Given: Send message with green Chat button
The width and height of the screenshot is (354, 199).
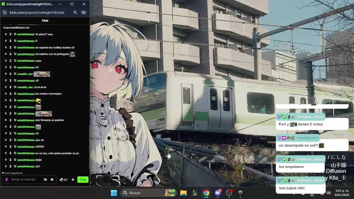Looking at the screenshot, I should [x=83, y=180].
